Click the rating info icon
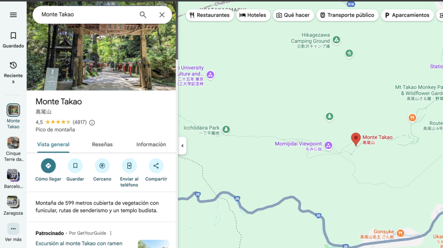Image resolution: width=443 pixels, height=248 pixels. click(92, 122)
